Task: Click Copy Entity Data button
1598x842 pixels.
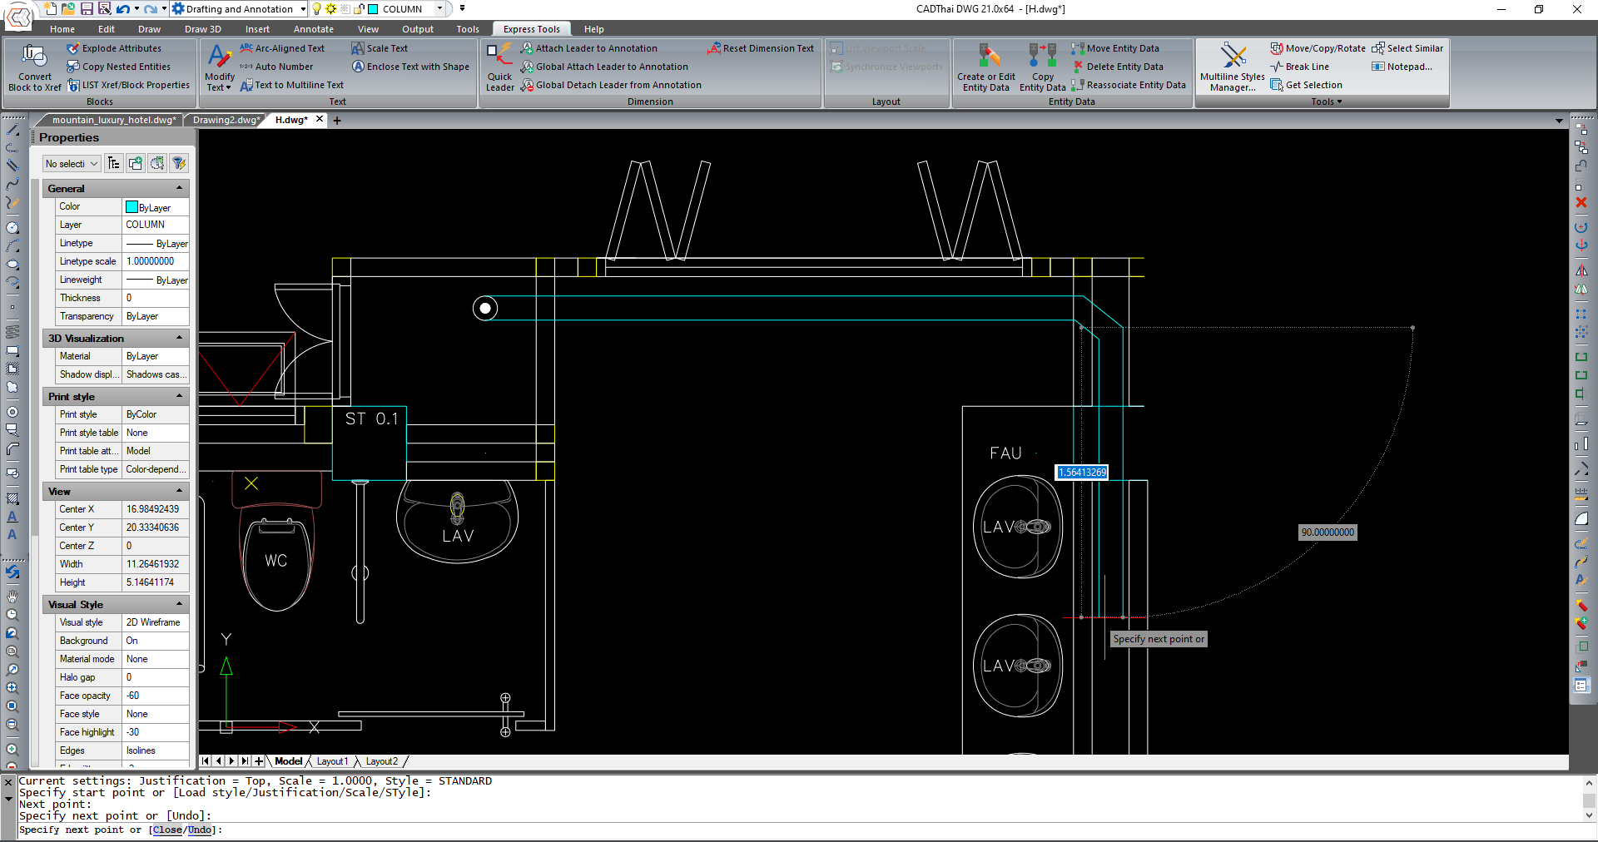Action: [1043, 67]
